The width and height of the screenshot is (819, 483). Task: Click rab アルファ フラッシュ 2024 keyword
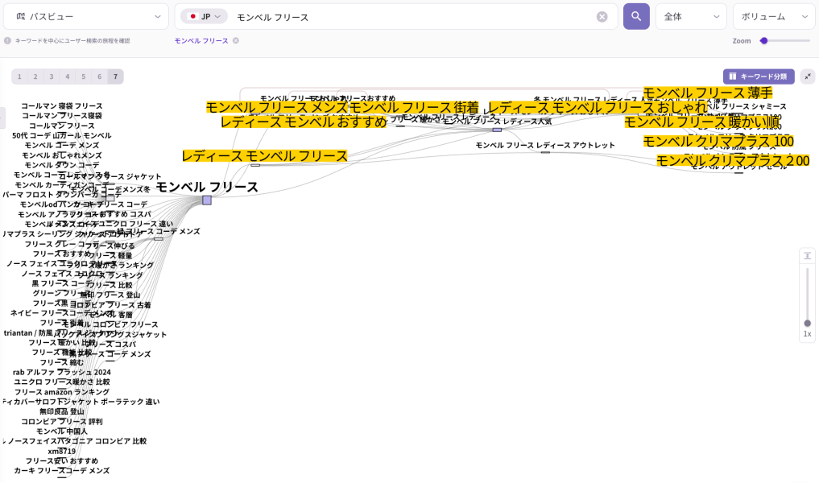(x=62, y=372)
